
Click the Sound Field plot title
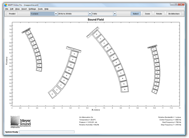pos(96,19)
